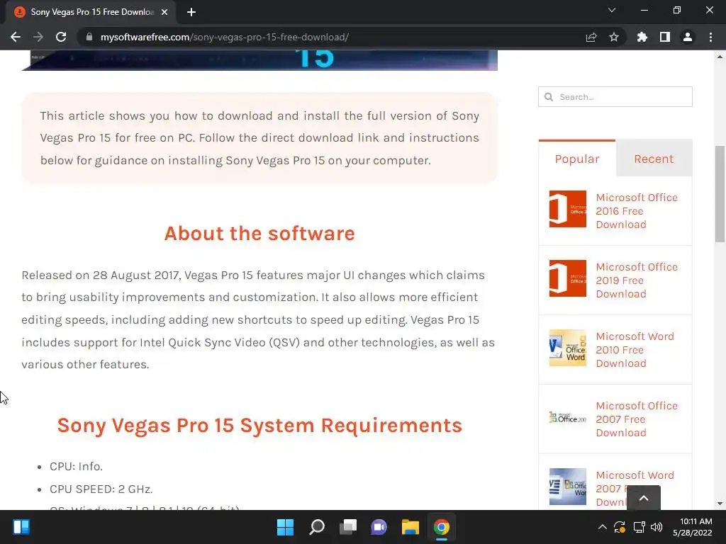Restore down the Chrome window
Viewport: 726px width, 544px height.
pyautogui.click(x=677, y=10)
